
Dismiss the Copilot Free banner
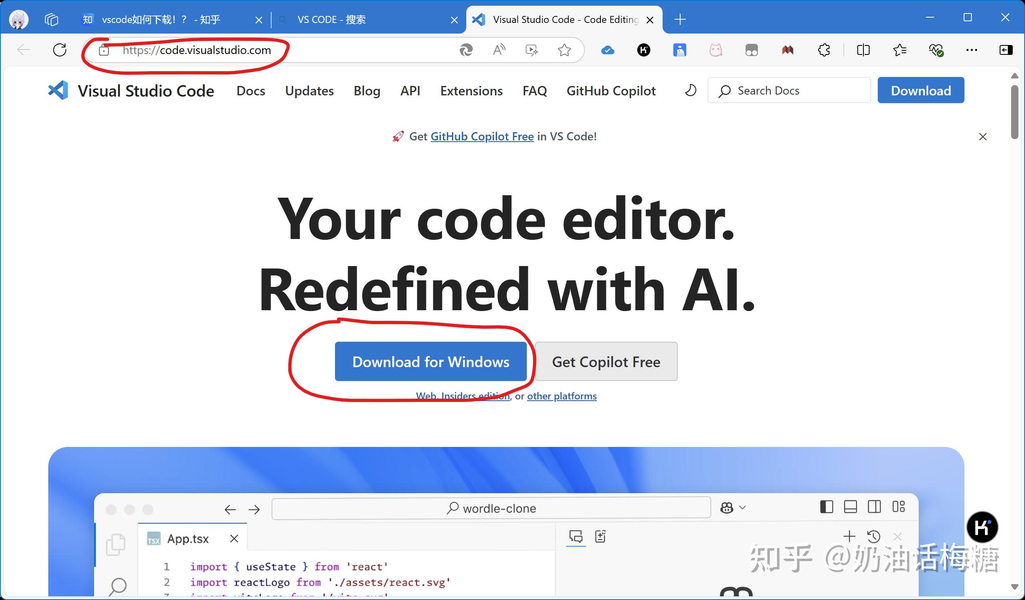[983, 137]
